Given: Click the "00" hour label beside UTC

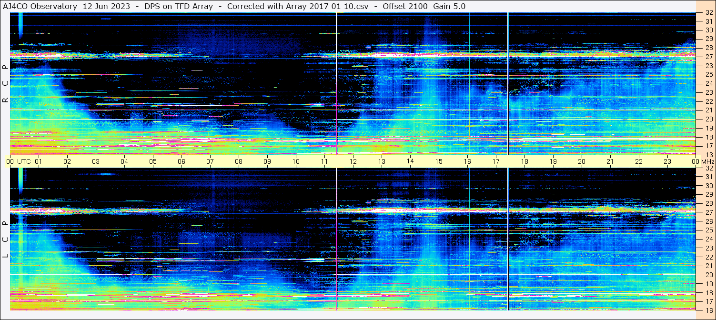Looking at the screenshot, I should (10, 161).
